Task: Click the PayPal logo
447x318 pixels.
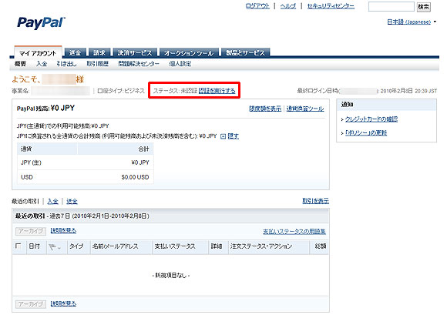Action: [x=41, y=23]
